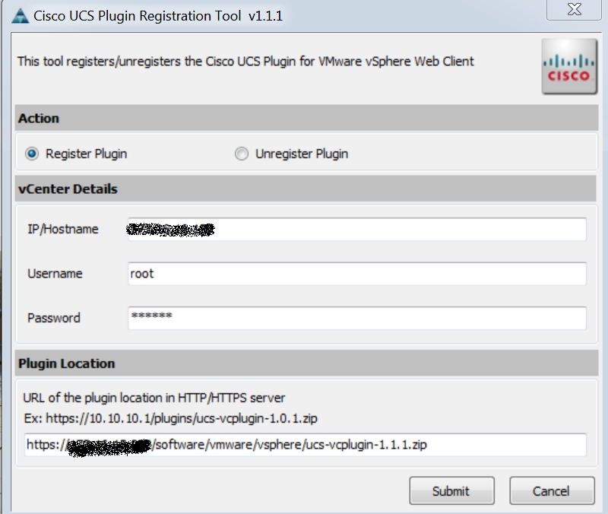This screenshot has height=514, width=608.
Task: Click the title bar application triangle icon
Action: pyautogui.click(x=21, y=16)
